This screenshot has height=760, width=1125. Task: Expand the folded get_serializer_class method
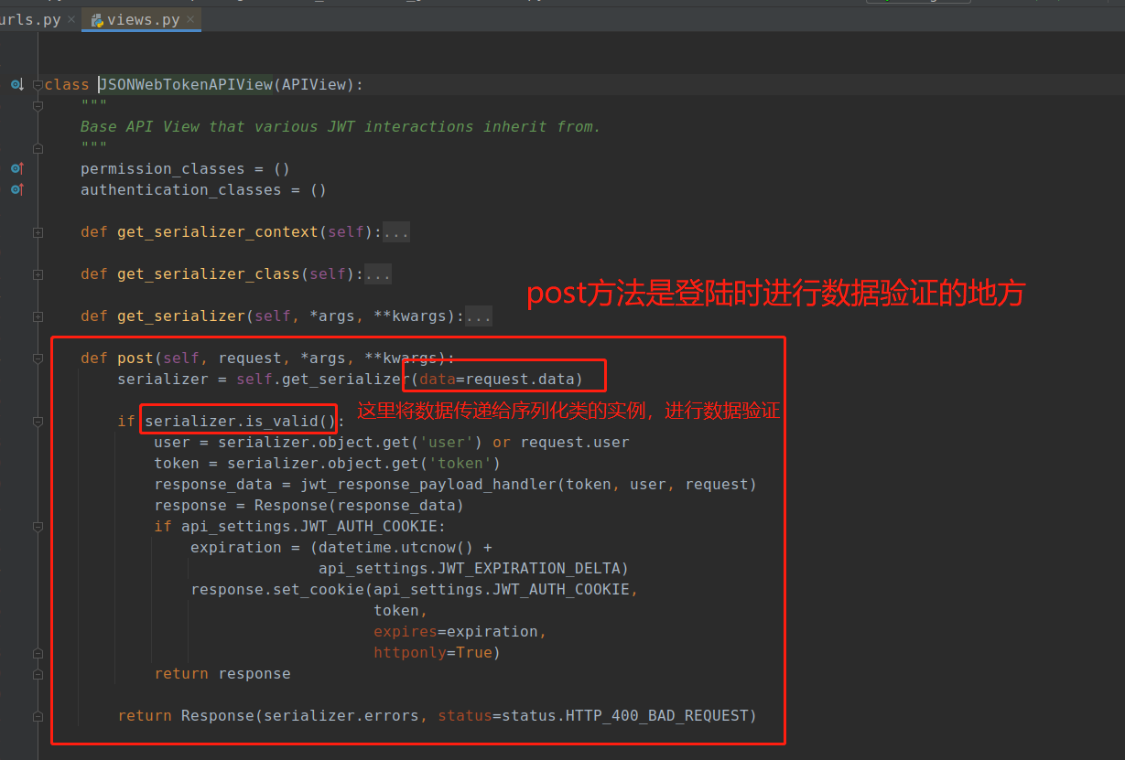click(x=38, y=274)
